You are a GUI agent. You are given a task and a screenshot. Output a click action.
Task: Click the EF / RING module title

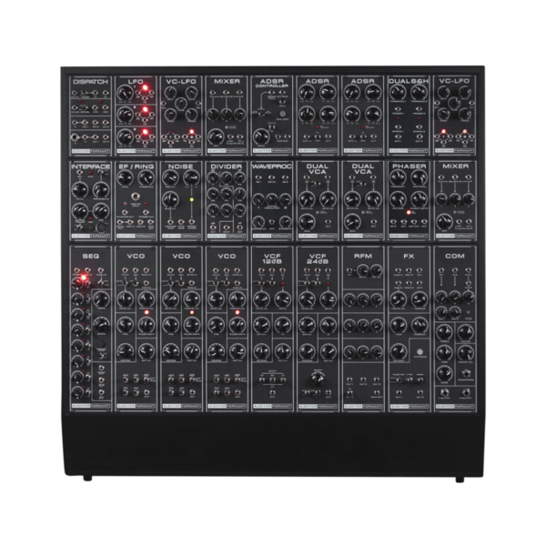click(136, 167)
